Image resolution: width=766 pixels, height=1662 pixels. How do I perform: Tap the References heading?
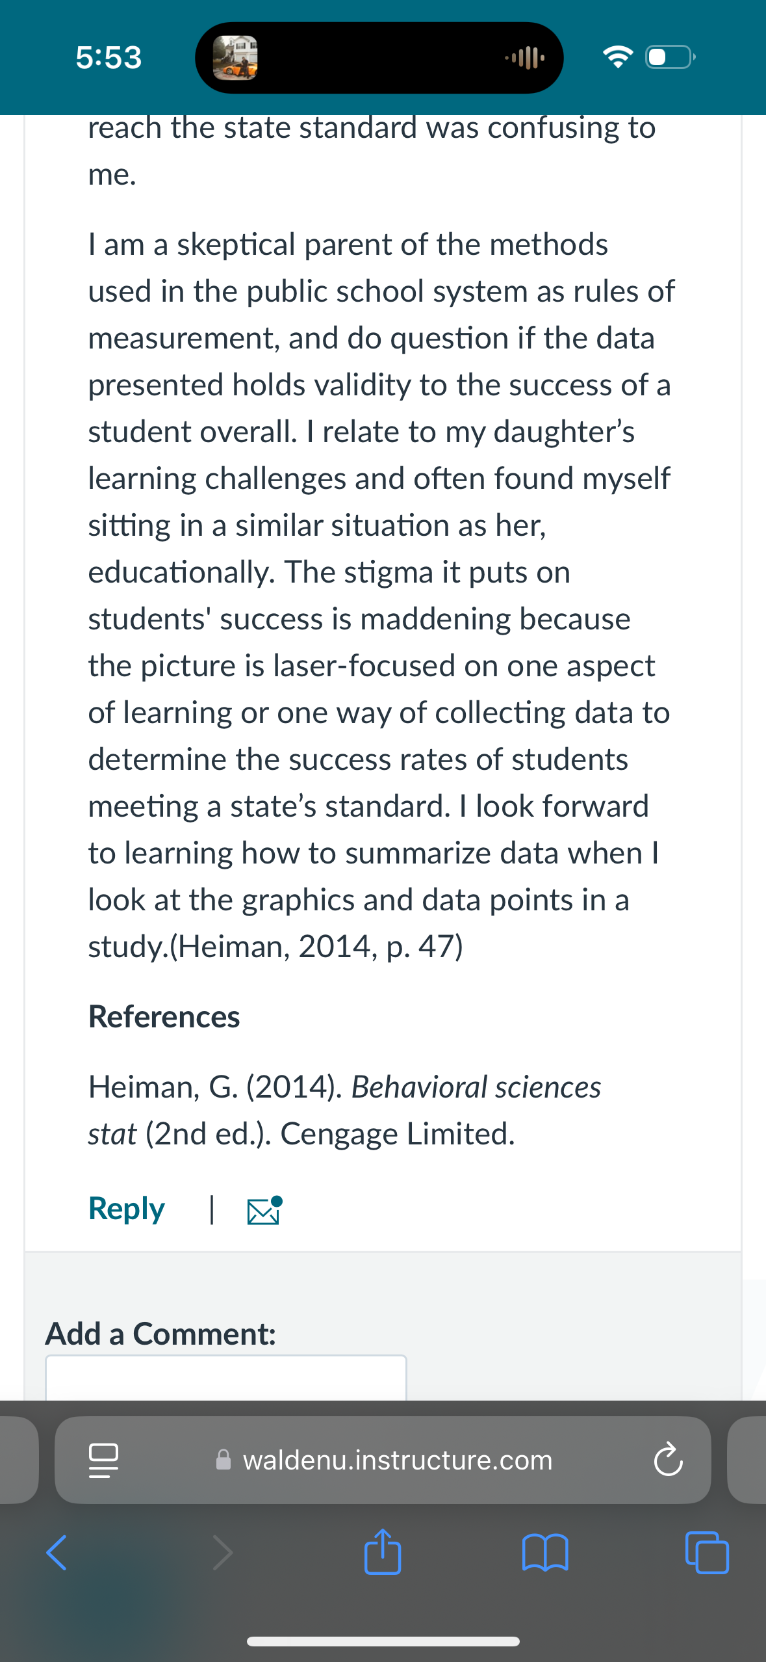coord(164,1016)
